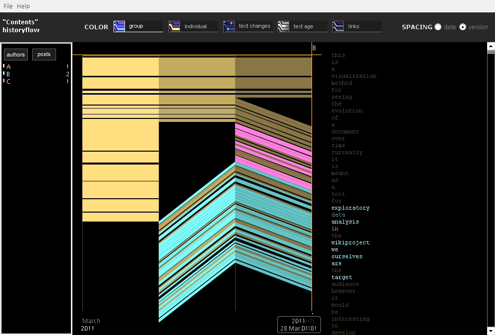Click the '28 Mar. 01:01' date label
This screenshot has width=495, height=335.
pyautogui.click(x=299, y=328)
